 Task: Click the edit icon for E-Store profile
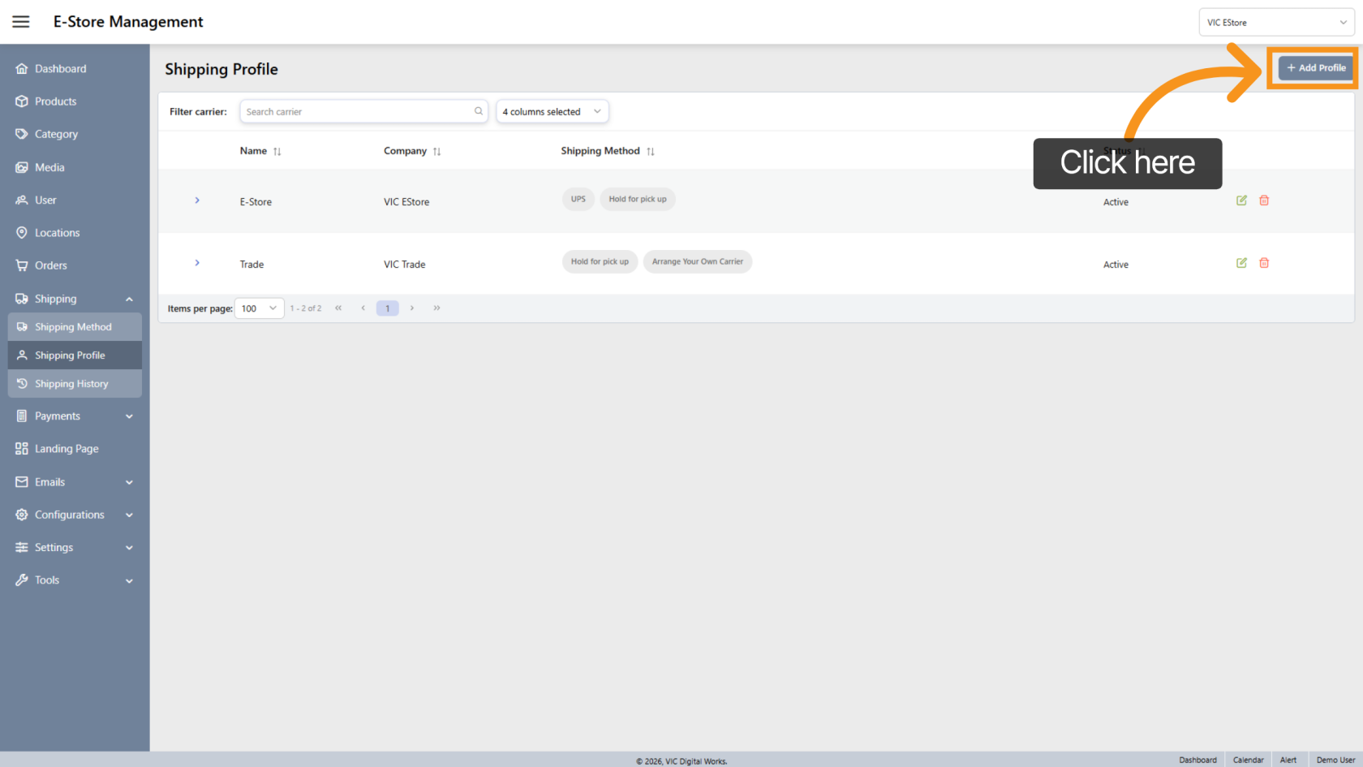(x=1241, y=200)
